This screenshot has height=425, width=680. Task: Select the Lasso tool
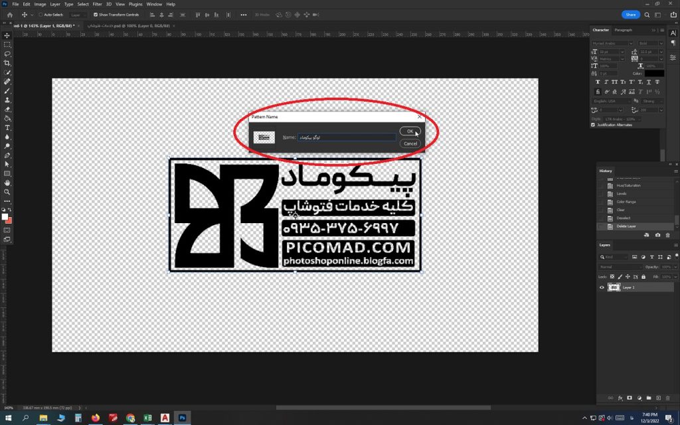7,54
